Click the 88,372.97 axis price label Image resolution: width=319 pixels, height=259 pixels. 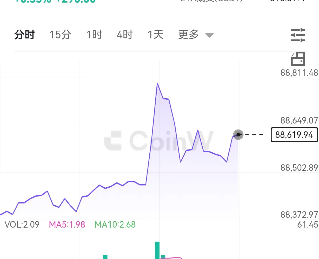point(299,215)
